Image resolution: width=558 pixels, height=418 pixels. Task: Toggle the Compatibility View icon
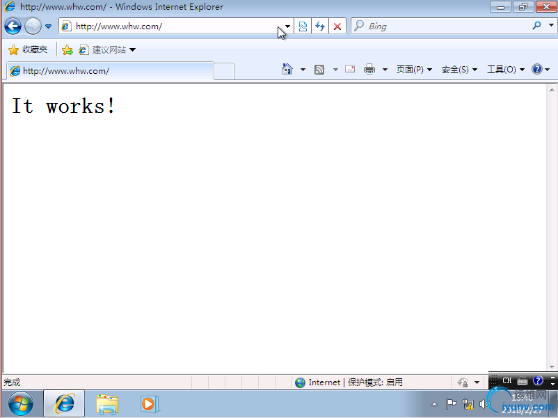click(x=303, y=26)
